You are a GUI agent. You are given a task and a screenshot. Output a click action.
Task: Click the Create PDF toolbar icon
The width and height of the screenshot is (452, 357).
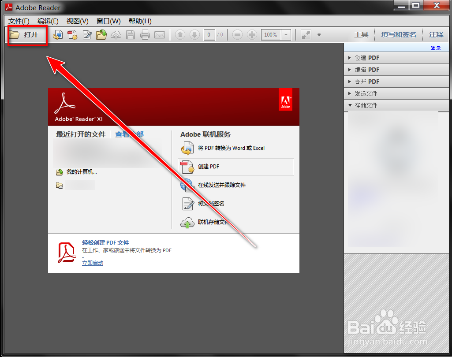[x=72, y=35]
